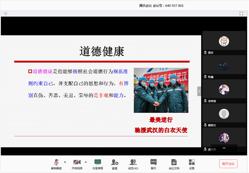Select 贾芳's video thumbnail
Viewport: 249px width, 173px height.
point(224,41)
